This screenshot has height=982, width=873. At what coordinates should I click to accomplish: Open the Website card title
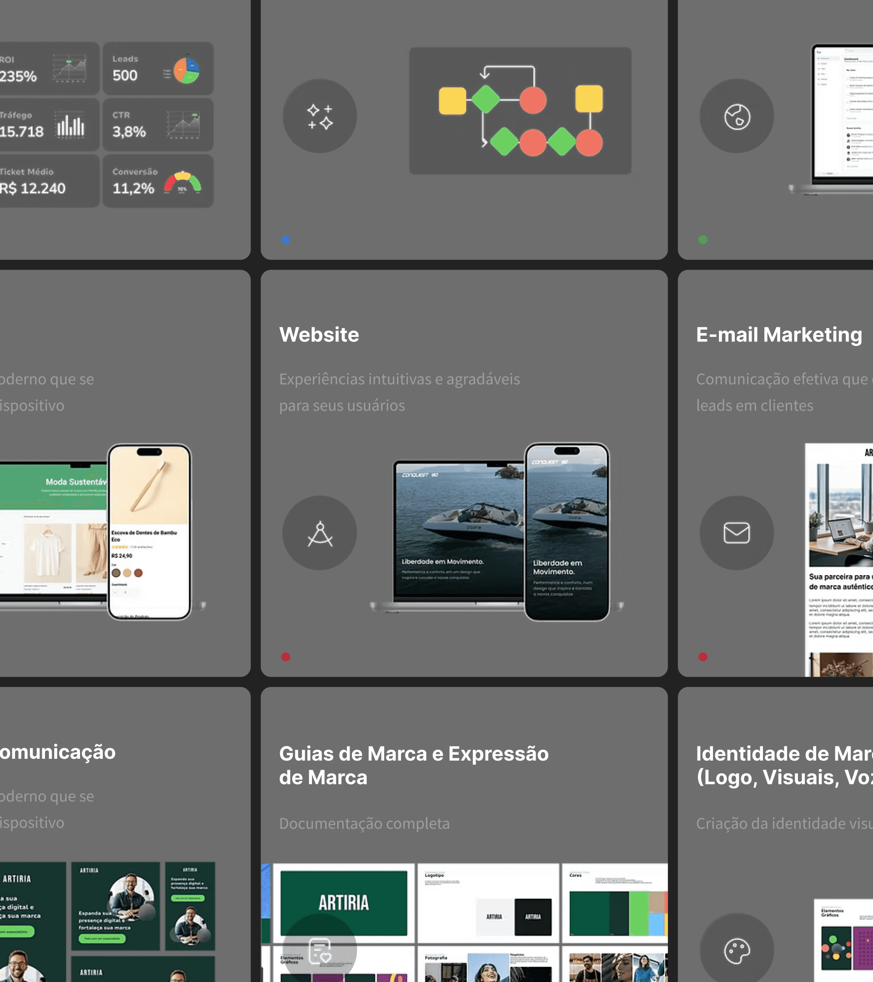click(x=319, y=335)
